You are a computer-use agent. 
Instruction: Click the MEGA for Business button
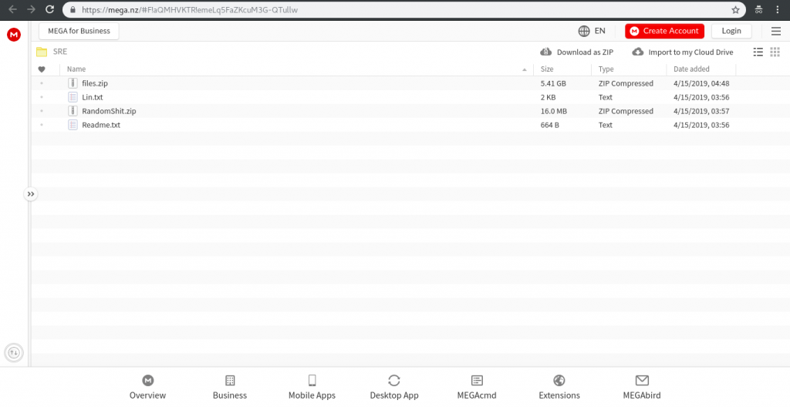(79, 31)
